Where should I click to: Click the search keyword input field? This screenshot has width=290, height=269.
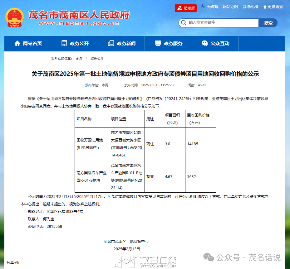point(222,23)
